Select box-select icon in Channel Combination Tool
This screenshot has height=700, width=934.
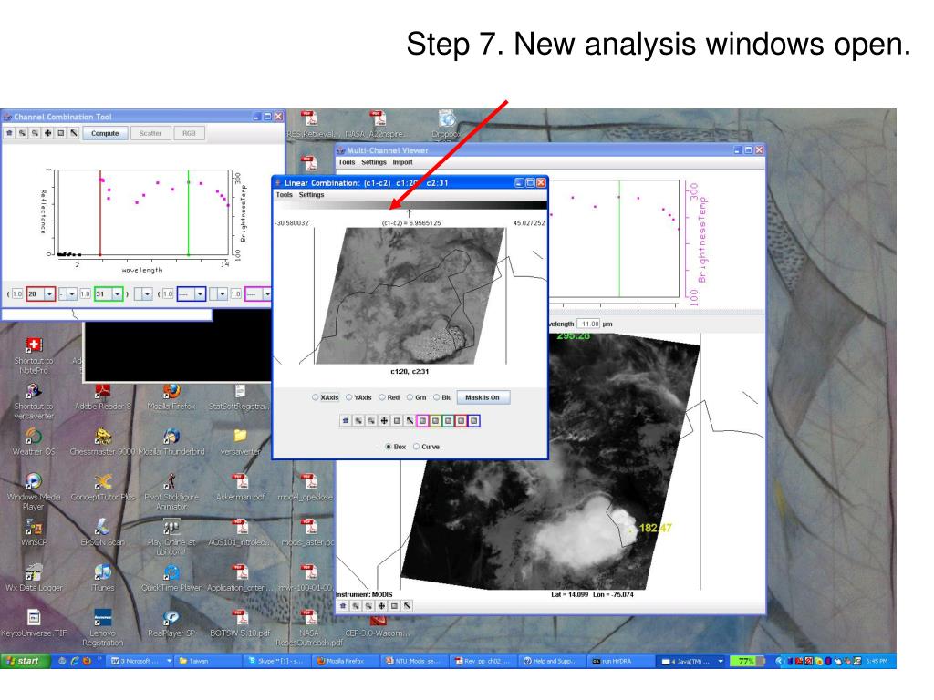coord(61,133)
